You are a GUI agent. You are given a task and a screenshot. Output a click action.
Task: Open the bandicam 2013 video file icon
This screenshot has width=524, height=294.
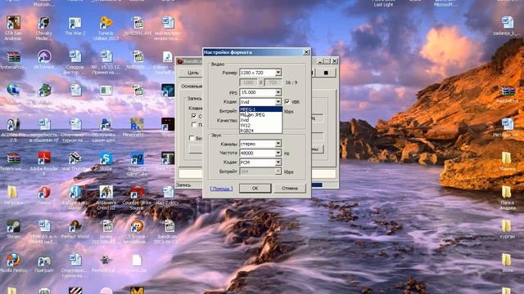click(168, 231)
